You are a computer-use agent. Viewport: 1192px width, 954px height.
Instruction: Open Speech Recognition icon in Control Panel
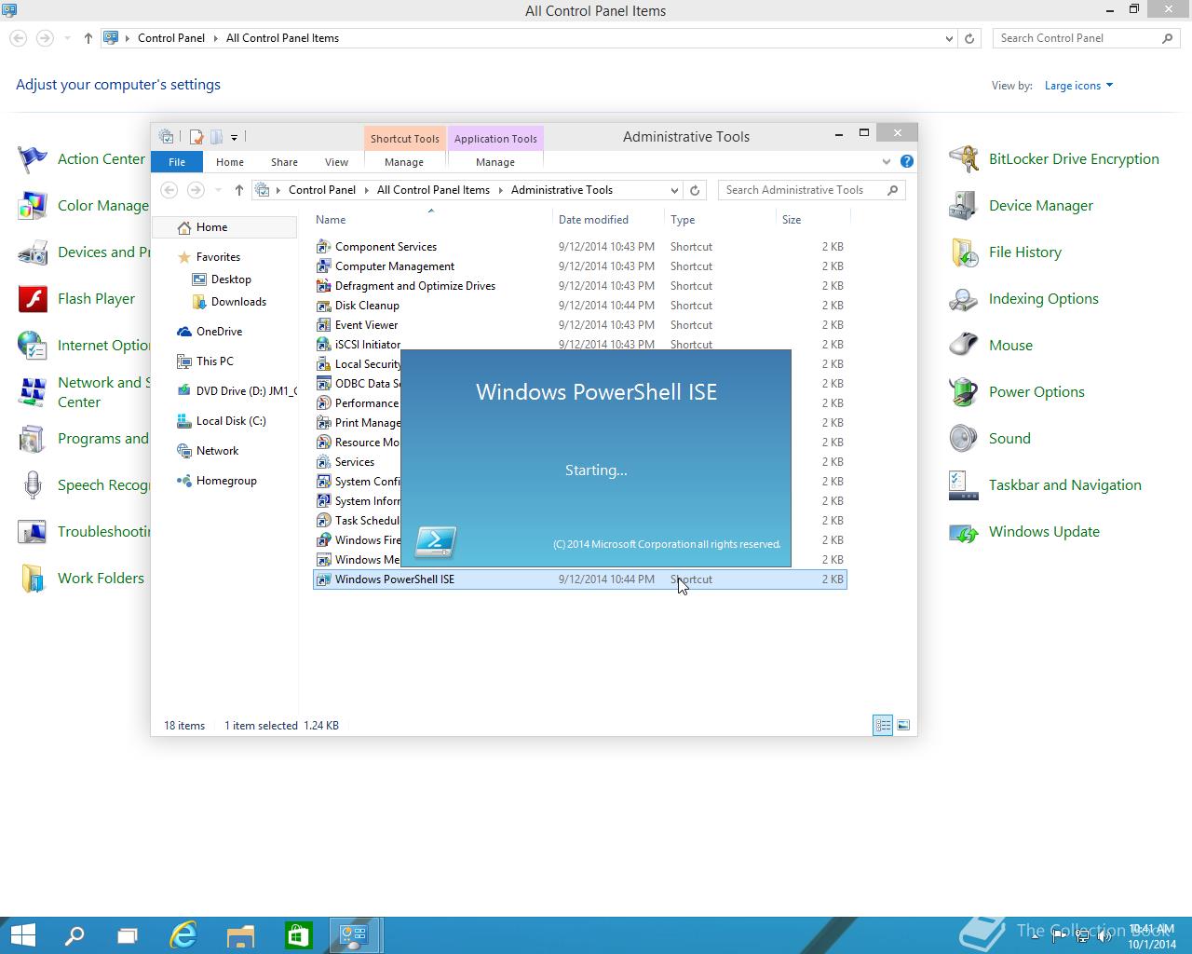click(33, 485)
